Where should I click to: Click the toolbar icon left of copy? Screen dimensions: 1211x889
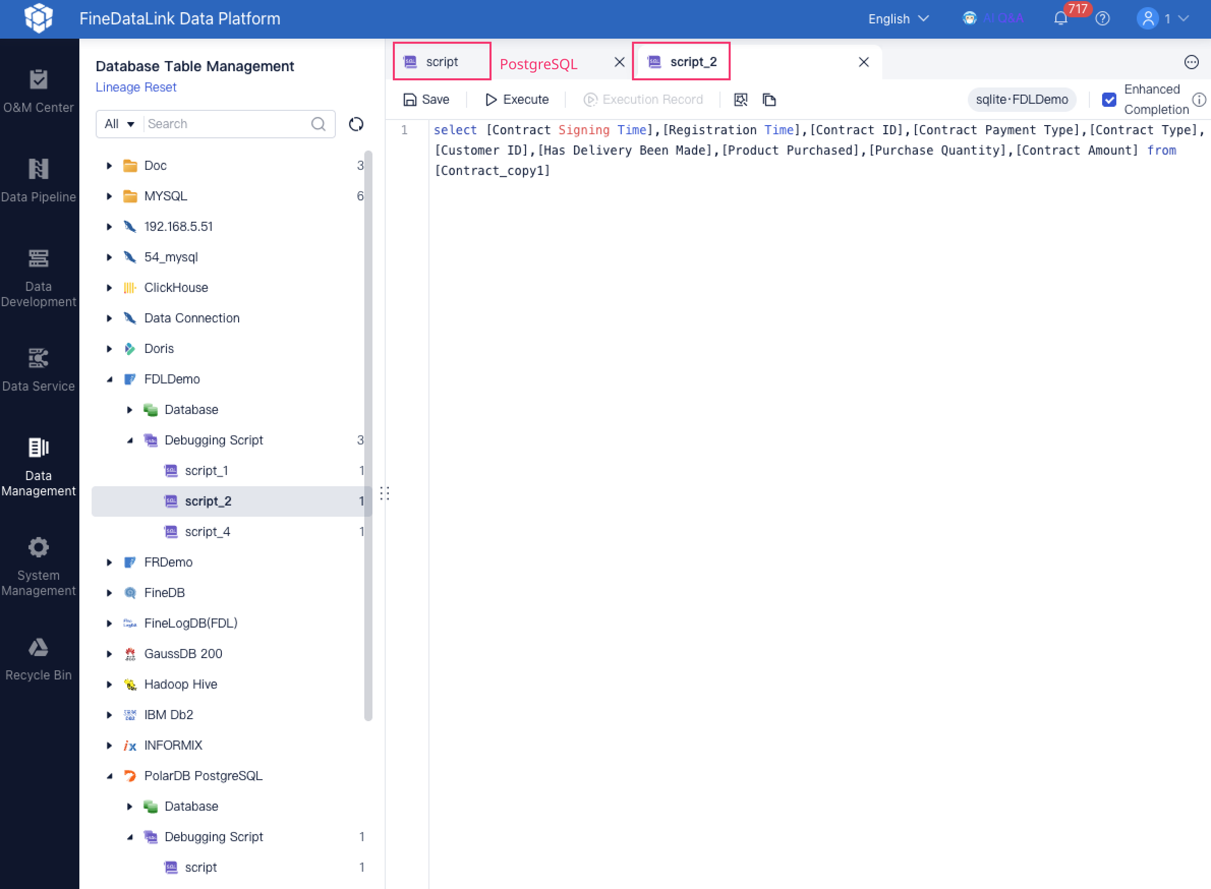pyautogui.click(x=741, y=100)
